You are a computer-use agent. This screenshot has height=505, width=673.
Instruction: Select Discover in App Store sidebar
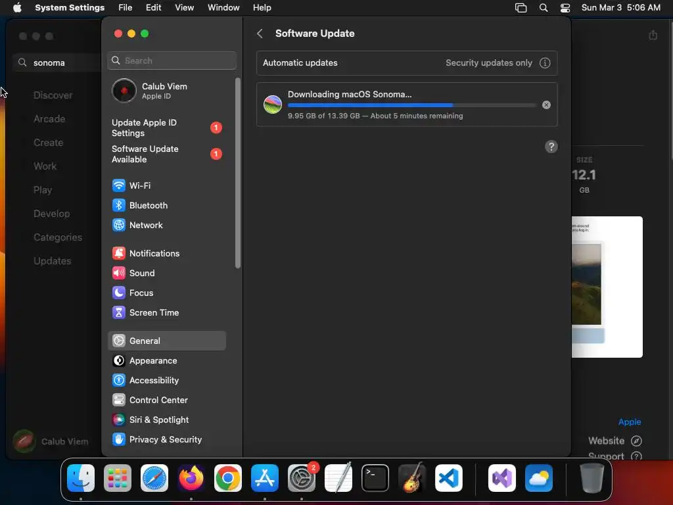(53, 95)
